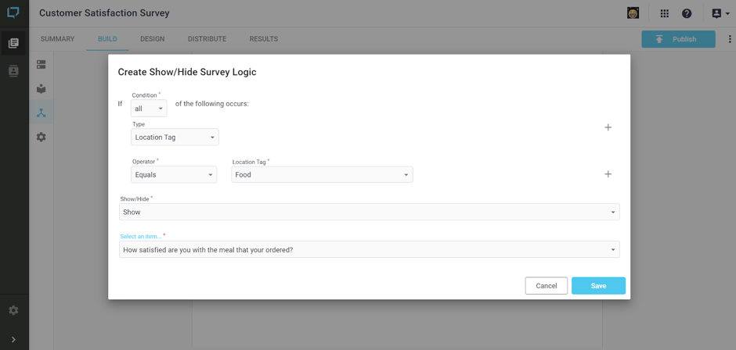Click the user avatar icon

tap(633, 13)
